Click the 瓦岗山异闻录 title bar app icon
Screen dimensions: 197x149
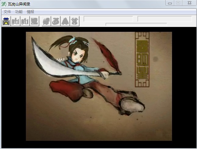tap(4, 4)
